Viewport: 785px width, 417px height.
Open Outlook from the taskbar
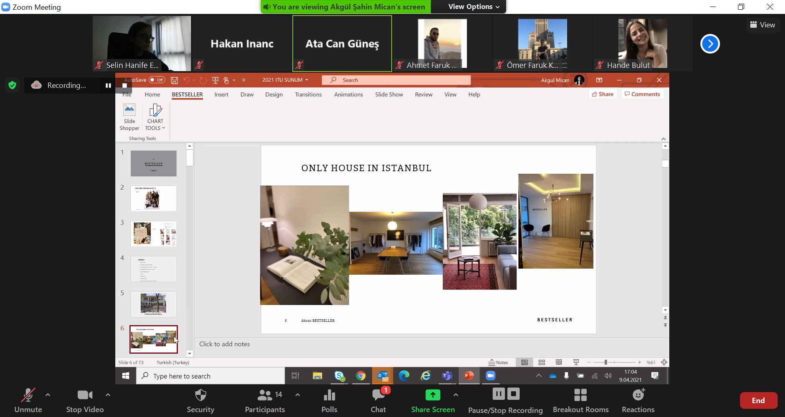click(x=383, y=376)
